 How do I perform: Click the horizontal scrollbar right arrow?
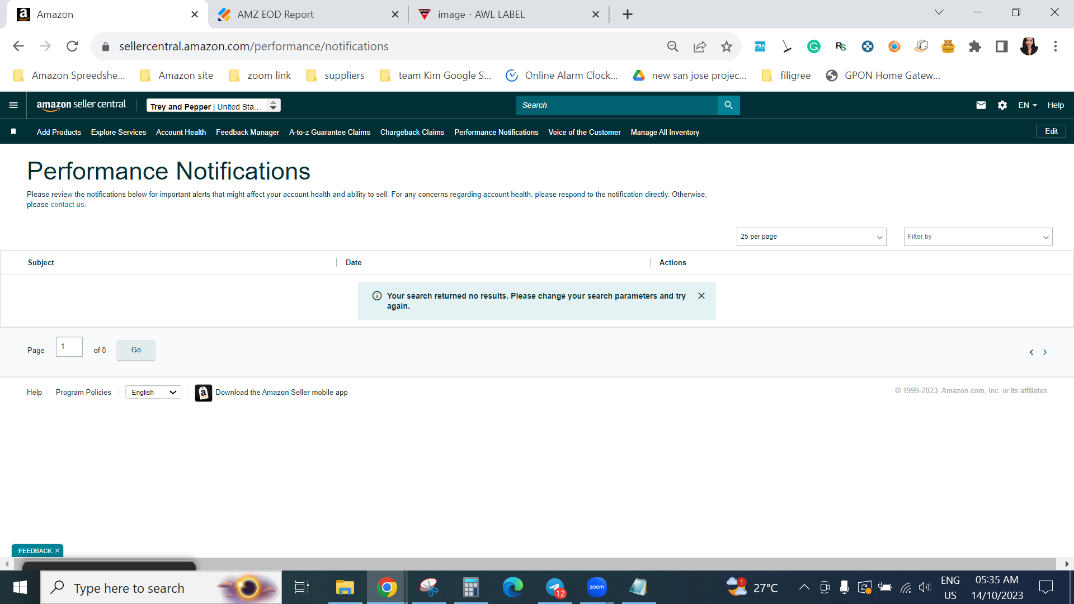click(1067, 564)
